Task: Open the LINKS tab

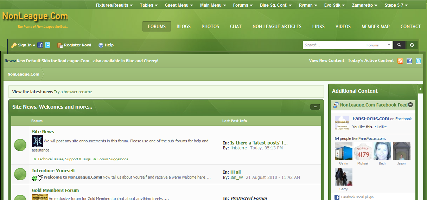Action: click(318, 26)
